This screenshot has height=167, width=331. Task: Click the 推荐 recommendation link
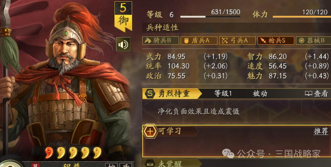tap(321, 131)
